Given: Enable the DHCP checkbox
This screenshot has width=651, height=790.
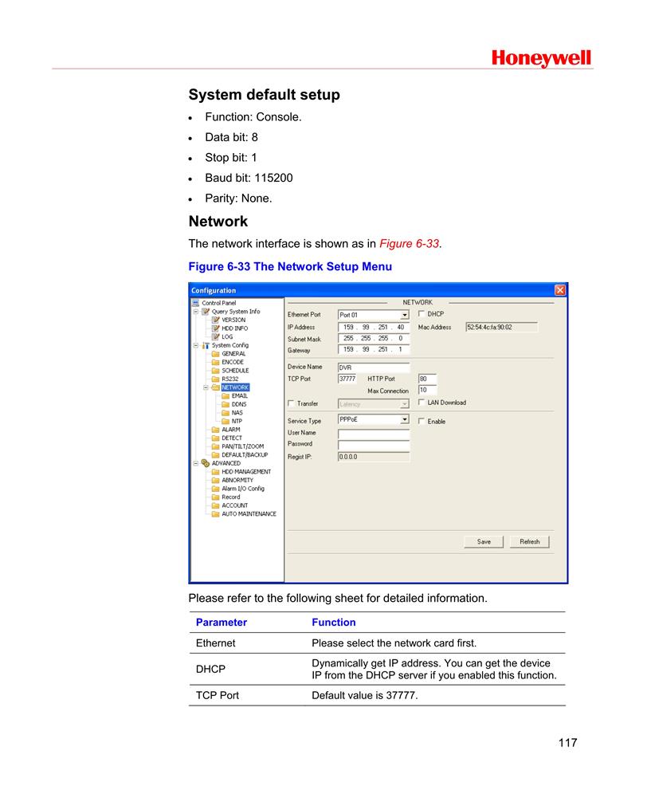Looking at the screenshot, I should 422,313.
